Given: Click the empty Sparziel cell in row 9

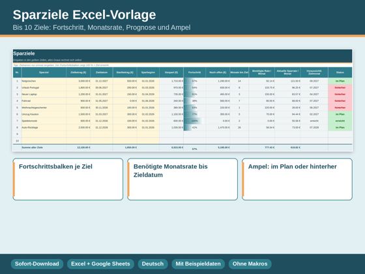Looking at the screenshot, I should pyautogui.click(x=44, y=134).
